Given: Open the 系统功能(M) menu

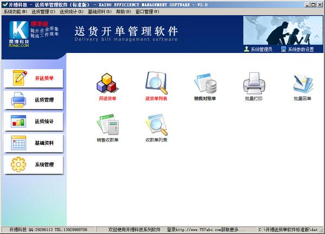Looking at the screenshot, I should pos(16,12).
